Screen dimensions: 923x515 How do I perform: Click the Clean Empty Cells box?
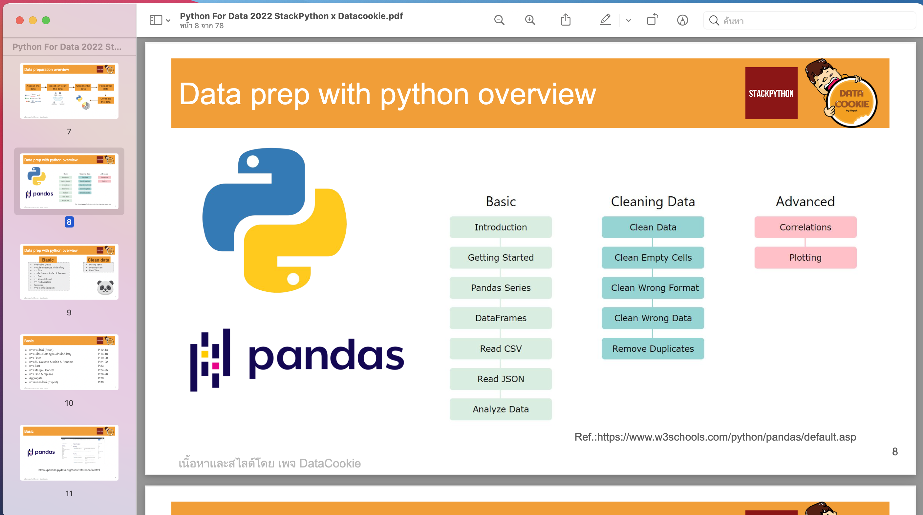coord(653,258)
